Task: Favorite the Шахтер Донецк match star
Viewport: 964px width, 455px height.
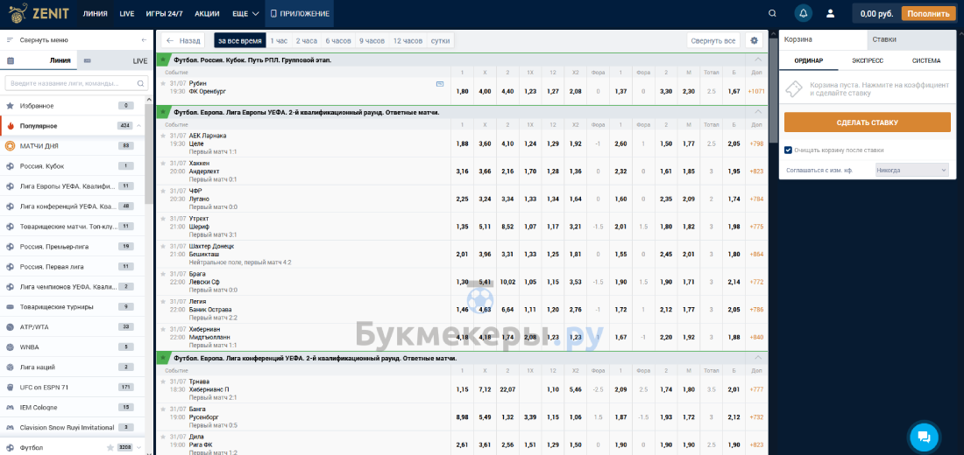Action: pos(163,246)
